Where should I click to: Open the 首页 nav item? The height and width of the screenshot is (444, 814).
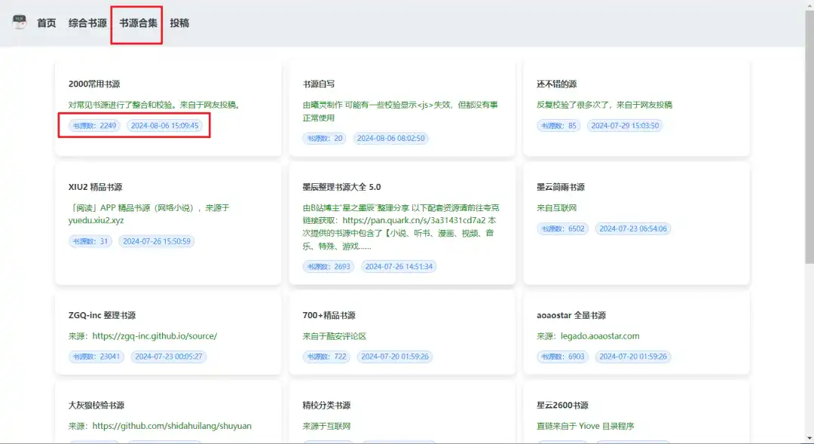pyautogui.click(x=46, y=23)
